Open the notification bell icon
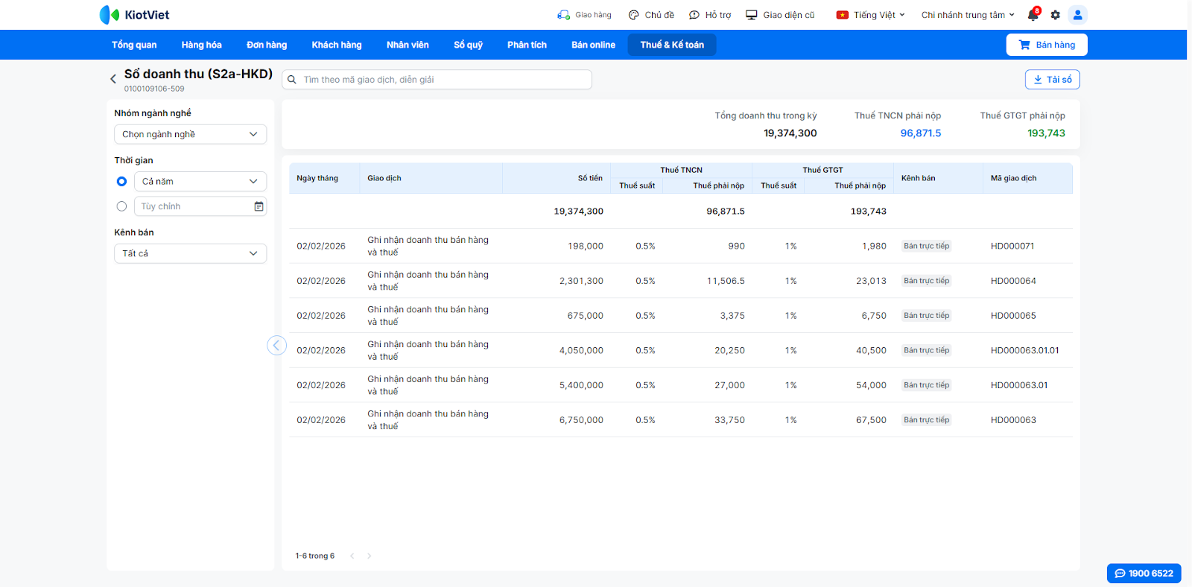 pos(1033,15)
